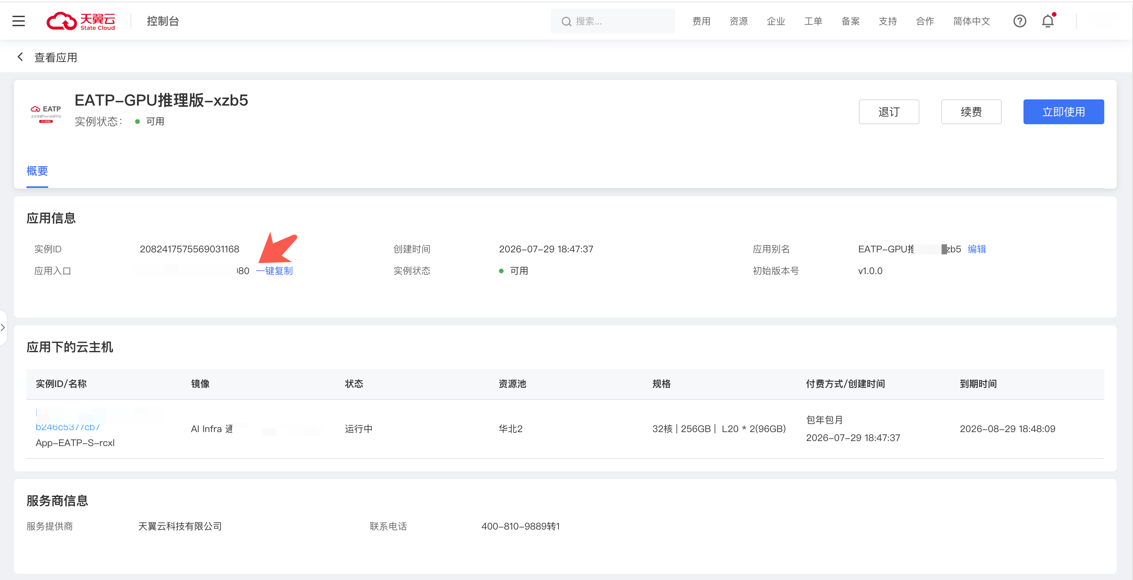
Task: Click host name App-EATP-S-rcxl
Action: point(75,443)
